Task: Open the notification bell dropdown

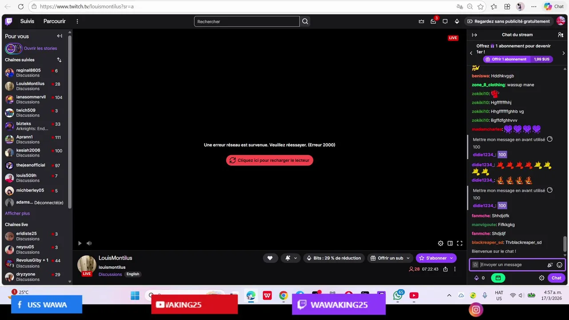Action: point(291,258)
